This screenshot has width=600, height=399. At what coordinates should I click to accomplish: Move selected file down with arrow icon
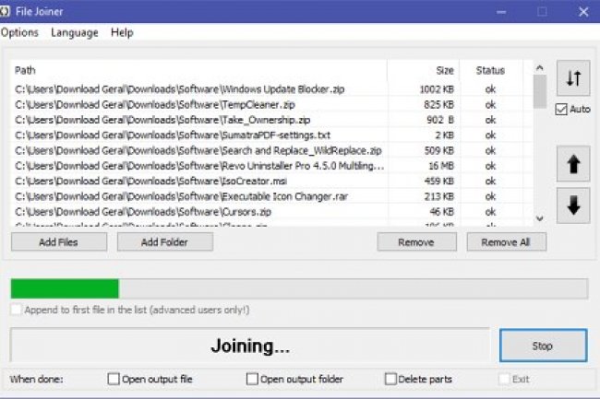(x=572, y=206)
